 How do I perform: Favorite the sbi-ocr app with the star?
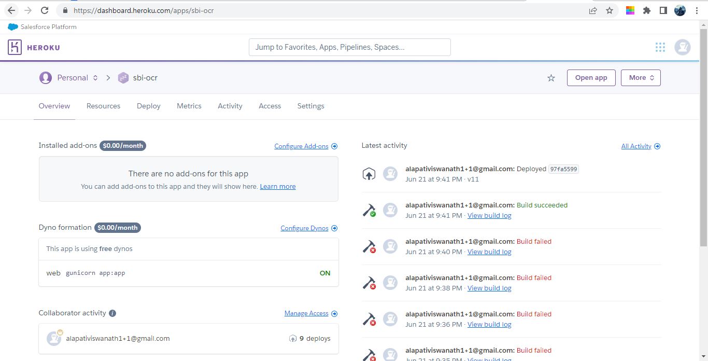click(x=551, y=78)
